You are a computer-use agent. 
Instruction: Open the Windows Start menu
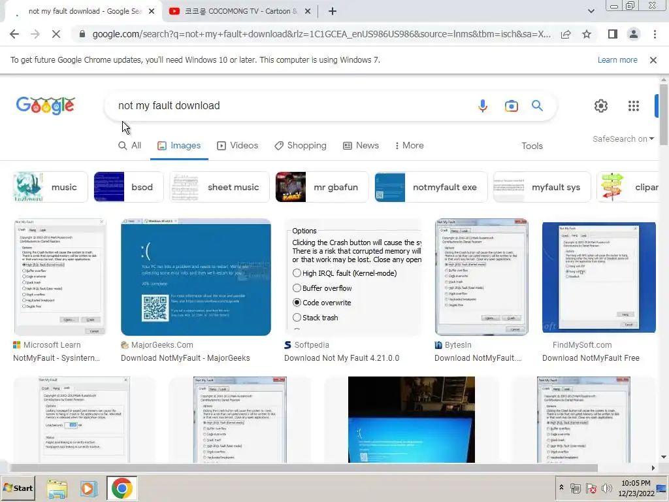[18, 488]
